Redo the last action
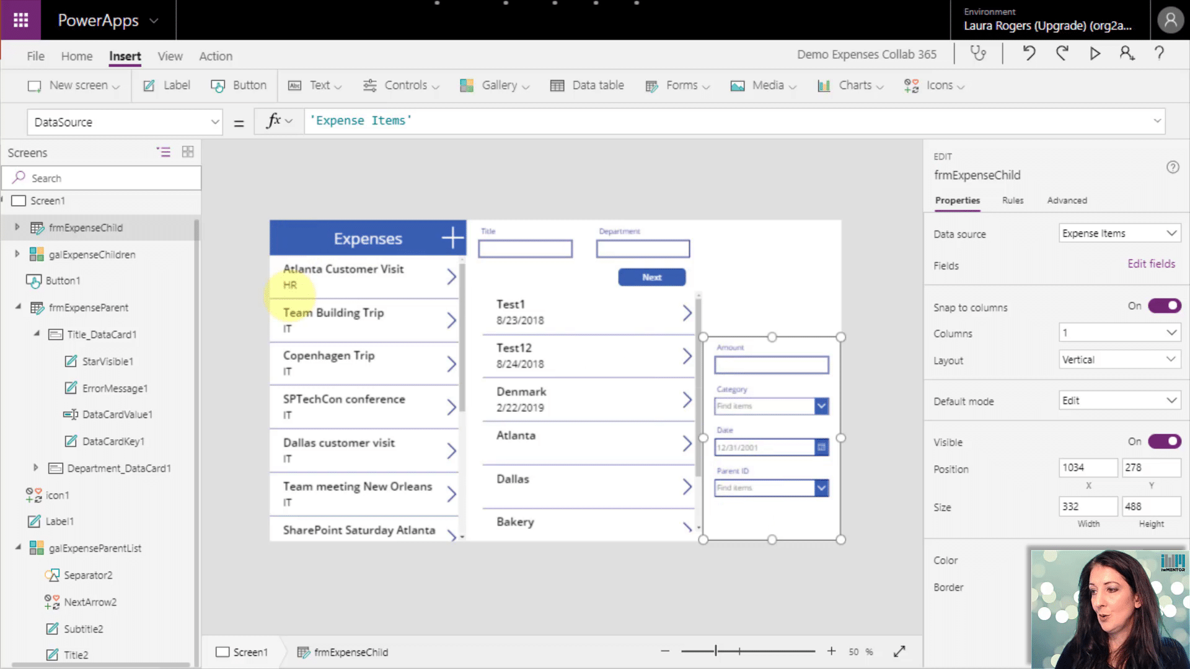 [1062, 54]
